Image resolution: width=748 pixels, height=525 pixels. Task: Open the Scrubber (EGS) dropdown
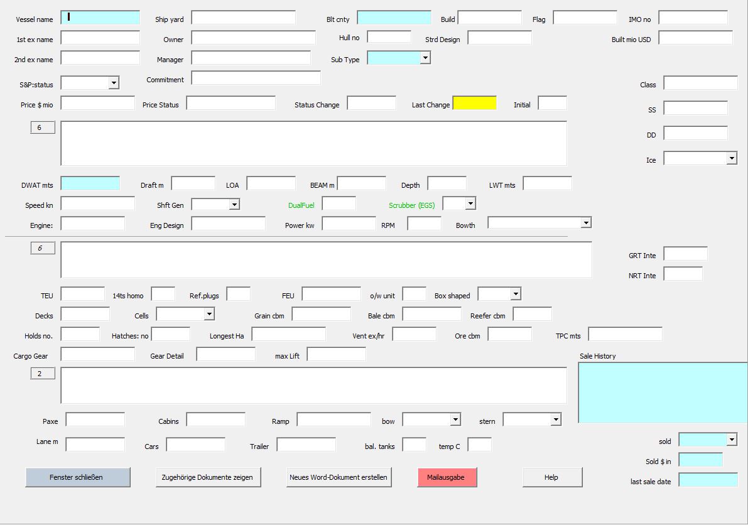[470, 203]
